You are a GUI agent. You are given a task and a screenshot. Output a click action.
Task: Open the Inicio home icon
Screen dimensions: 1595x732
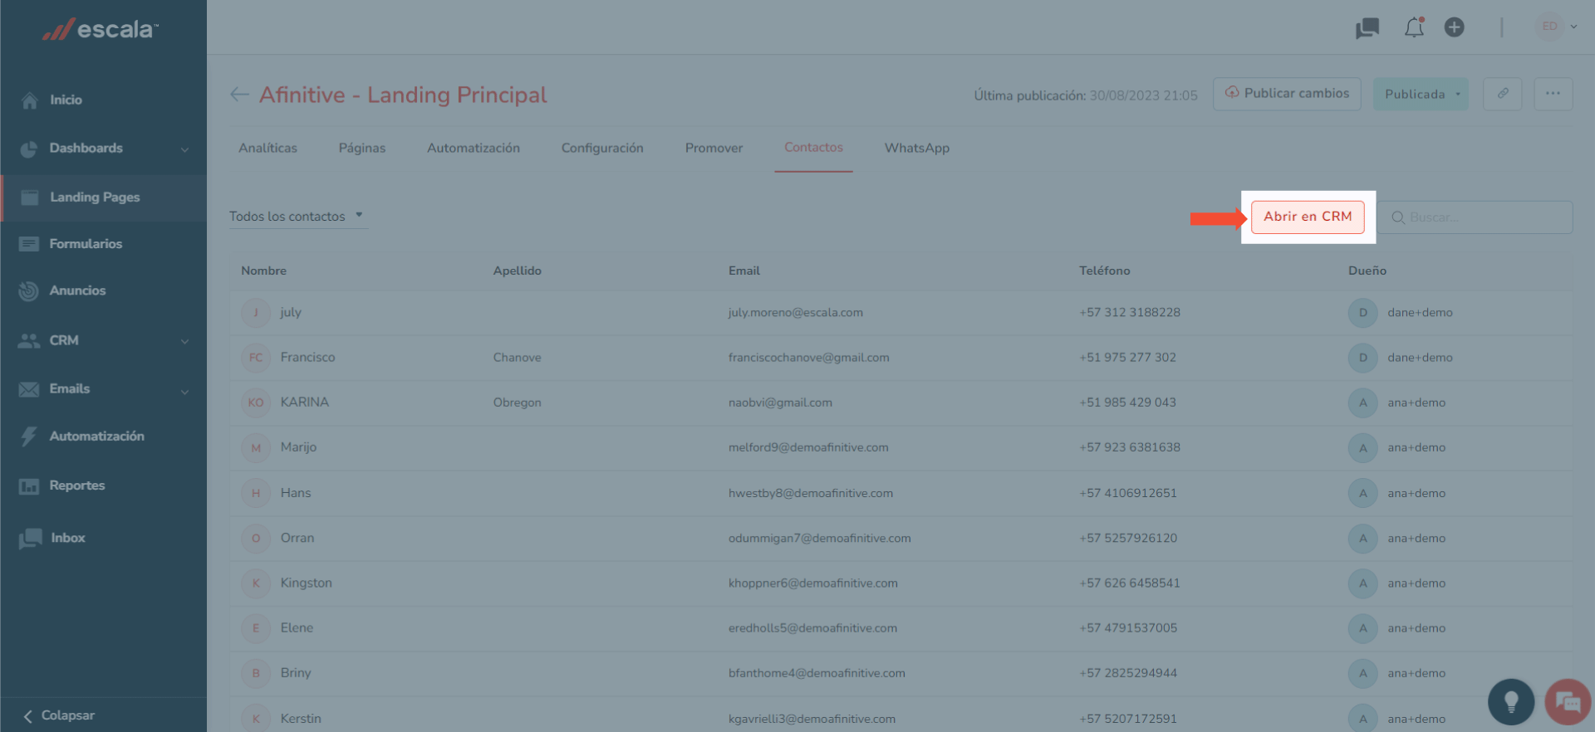pyautogui.click(x=30, y=100)
